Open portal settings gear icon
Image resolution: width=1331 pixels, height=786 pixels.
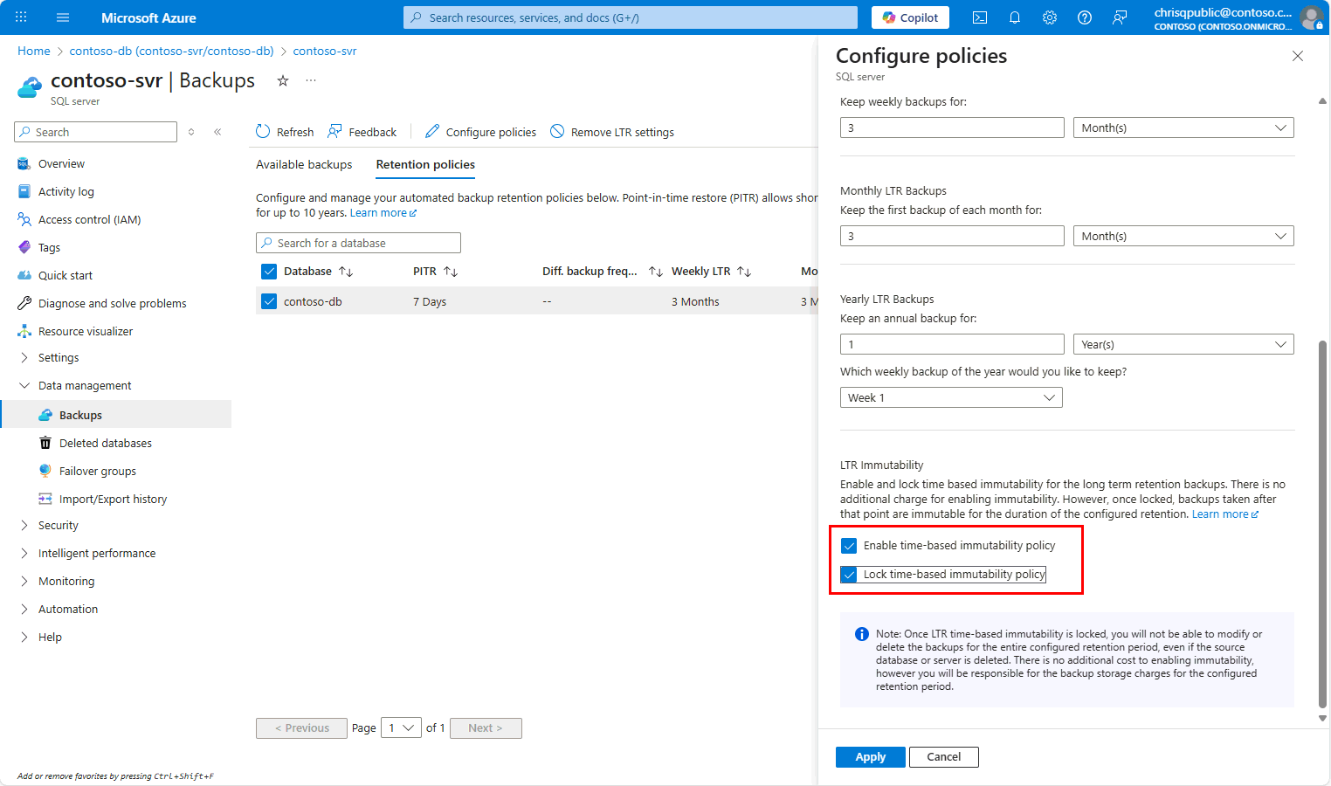[x=1050, y=17]
